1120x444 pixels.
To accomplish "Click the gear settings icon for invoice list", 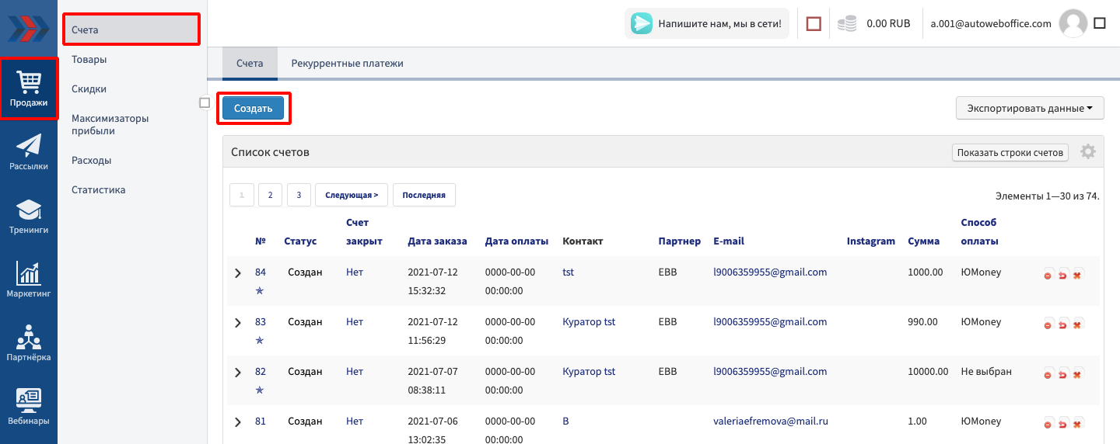I will pos(1088,152).
